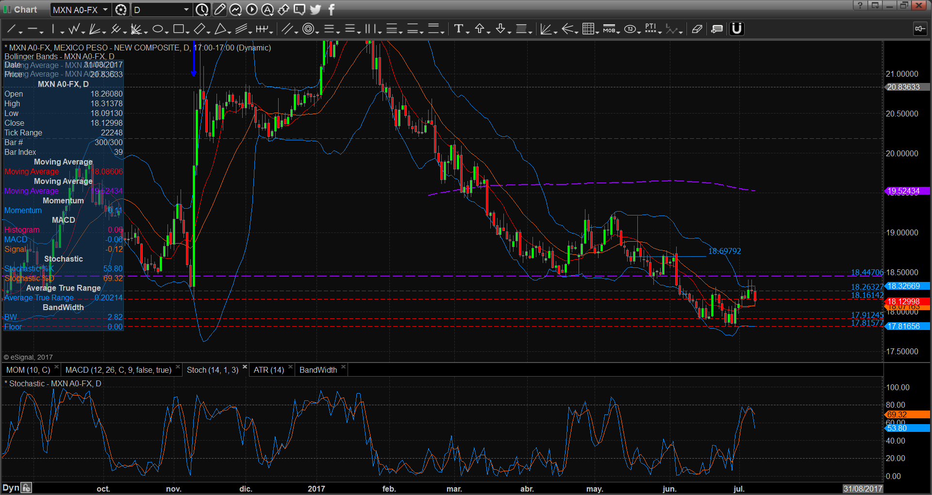Viewport: 932px width, 495px height.
Task: Share chart on Twitter
Action: (x=316, y=10)
